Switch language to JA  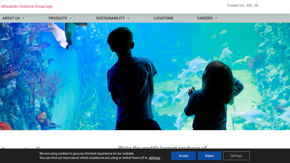(256, 5)
